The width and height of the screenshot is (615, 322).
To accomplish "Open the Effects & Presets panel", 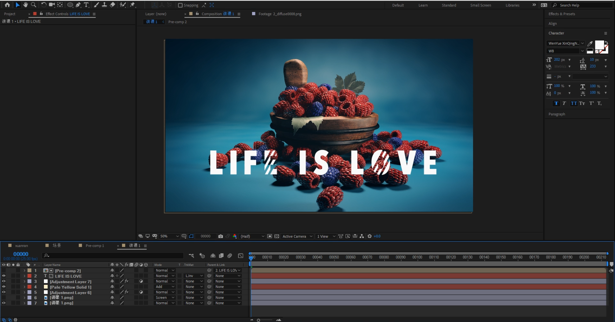I will click(562, 14).
